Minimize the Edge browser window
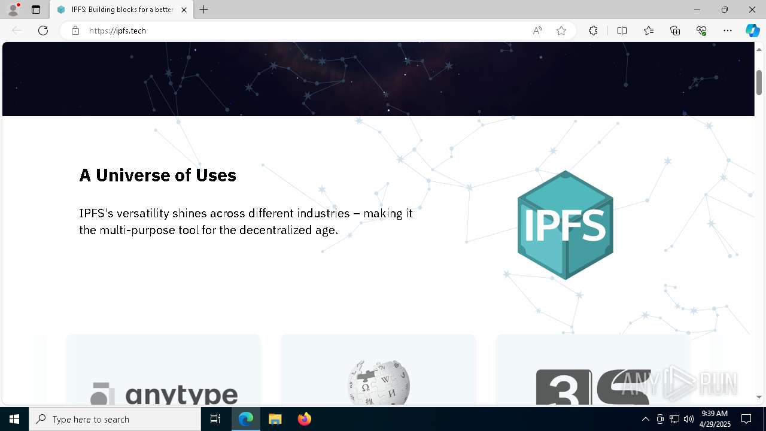The height and width of the screenshot is (431, 766). coord(697,10)
